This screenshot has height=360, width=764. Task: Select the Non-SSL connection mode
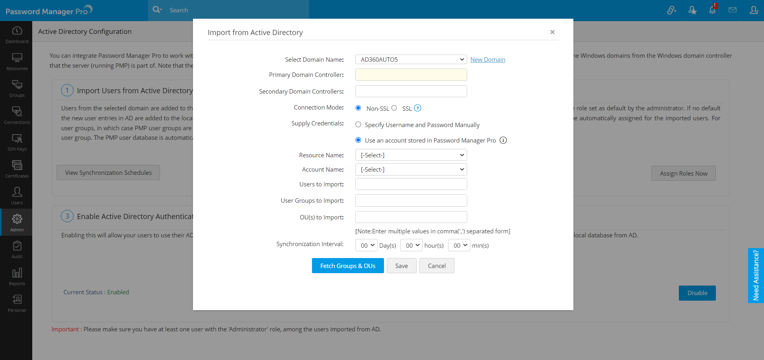tap(358, 108)
